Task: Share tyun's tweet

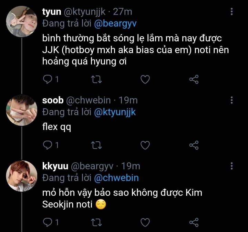Action: tap(194, 80)
